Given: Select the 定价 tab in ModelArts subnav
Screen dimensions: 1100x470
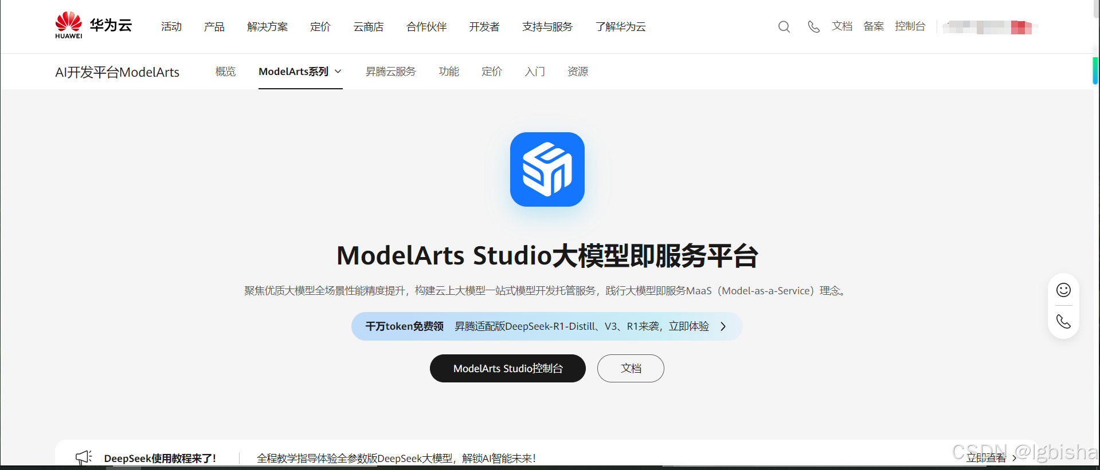Looking at the screenshot, I should click(492, 72).
